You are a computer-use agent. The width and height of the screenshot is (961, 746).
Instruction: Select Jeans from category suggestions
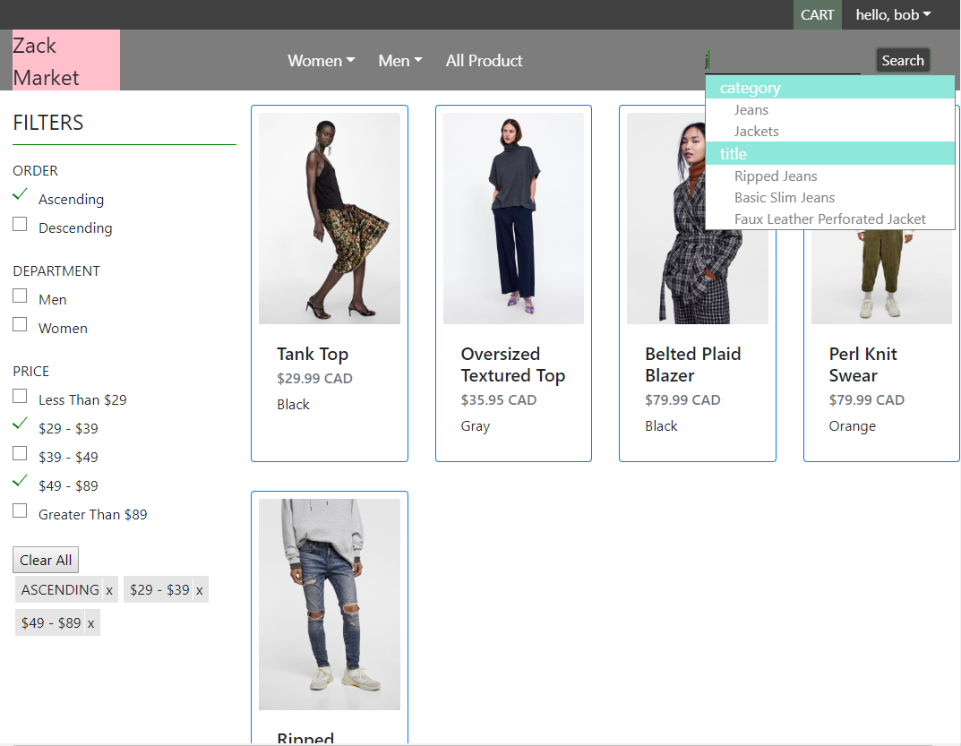pyautogui.click(x=751, y=109)
